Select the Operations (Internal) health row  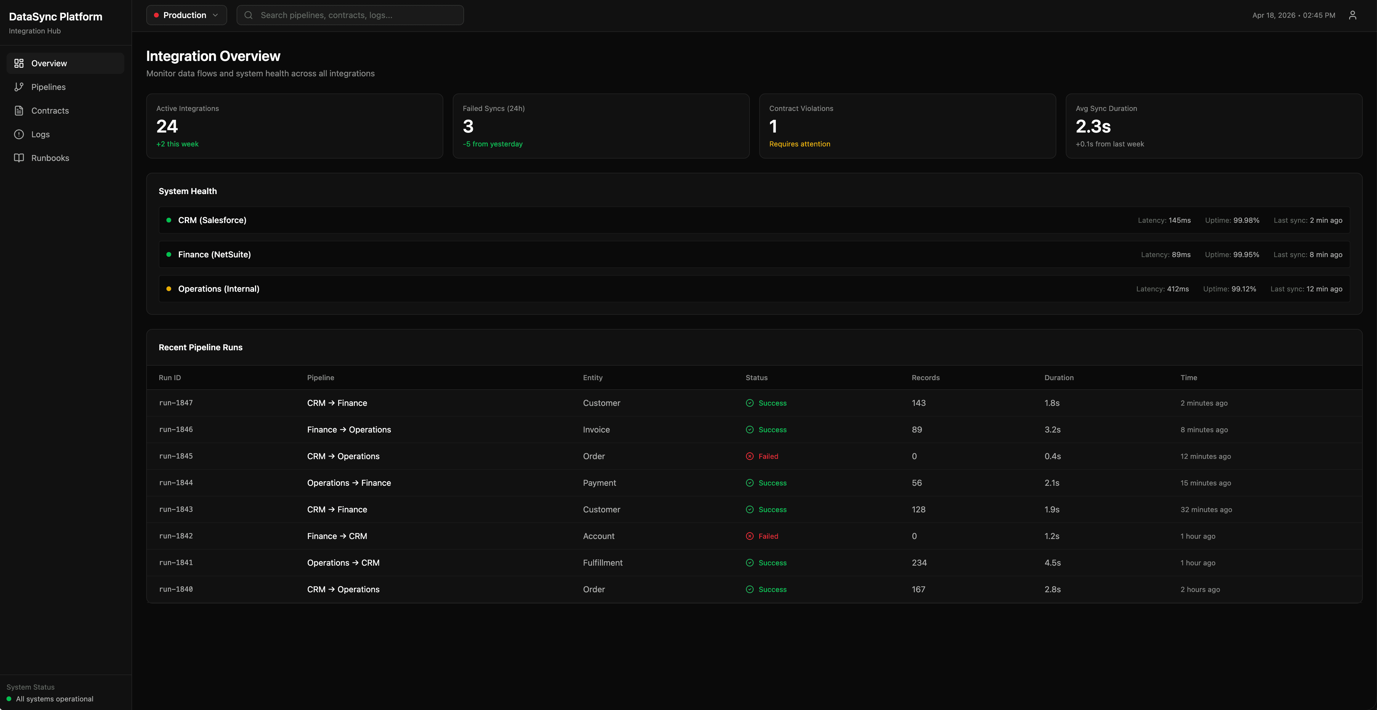[754, 289]
